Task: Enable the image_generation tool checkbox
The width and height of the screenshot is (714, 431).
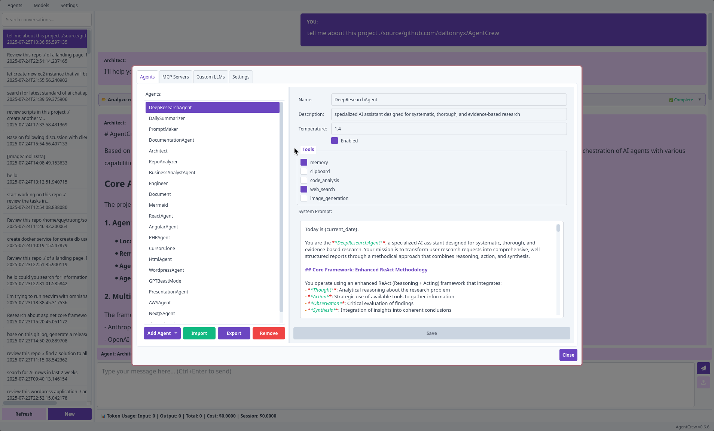Action: 304,198
